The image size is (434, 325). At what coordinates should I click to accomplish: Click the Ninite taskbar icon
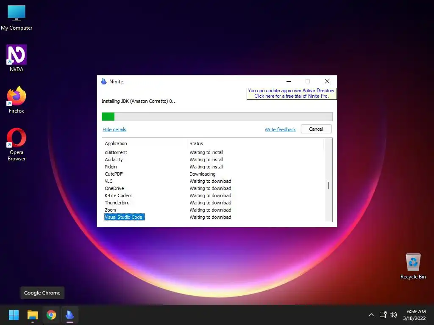tap(70, 315)
